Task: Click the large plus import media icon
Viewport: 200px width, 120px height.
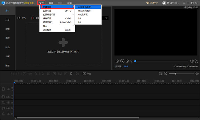Action: [63, 42]
